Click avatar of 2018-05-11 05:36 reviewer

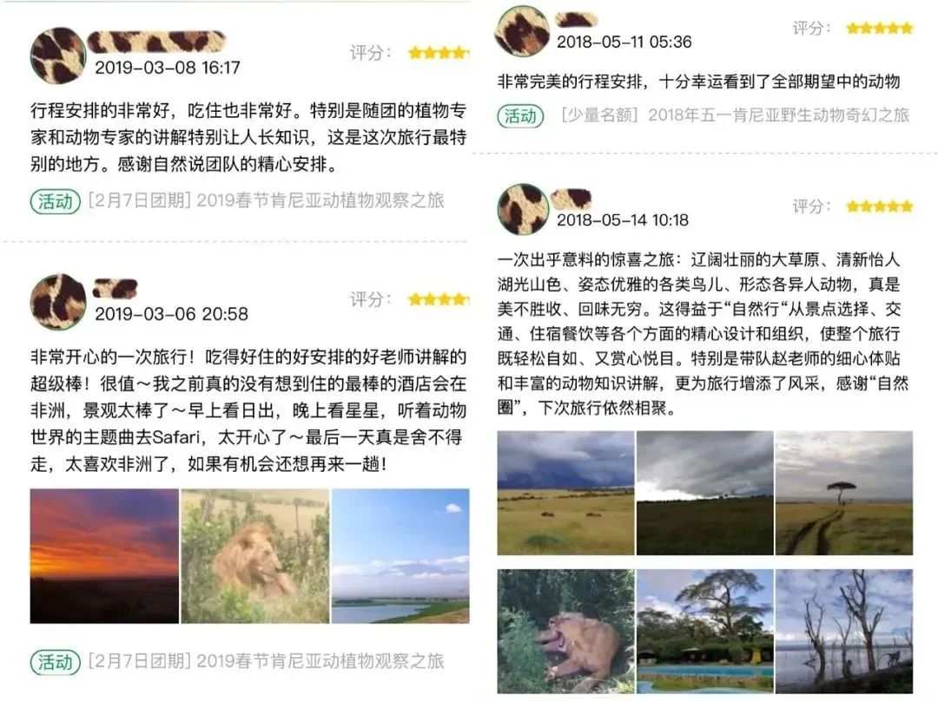click(x=522, y=30)
